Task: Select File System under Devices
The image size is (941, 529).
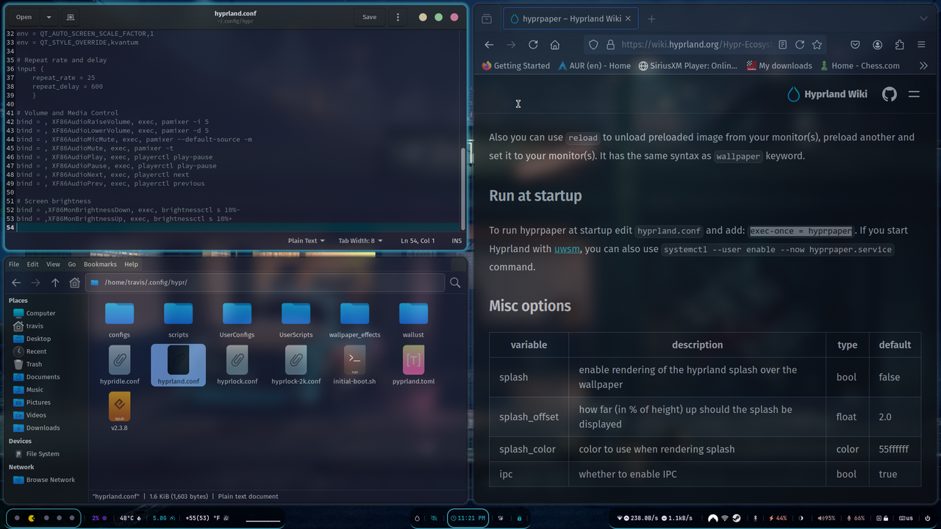Action: (x=44, y=453)
